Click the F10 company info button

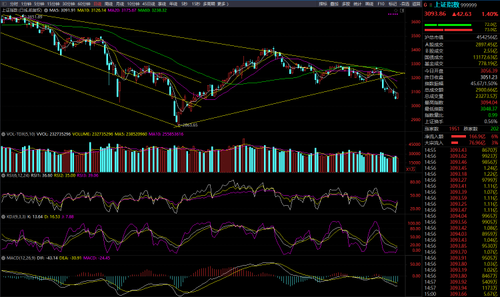coord(381,4)
